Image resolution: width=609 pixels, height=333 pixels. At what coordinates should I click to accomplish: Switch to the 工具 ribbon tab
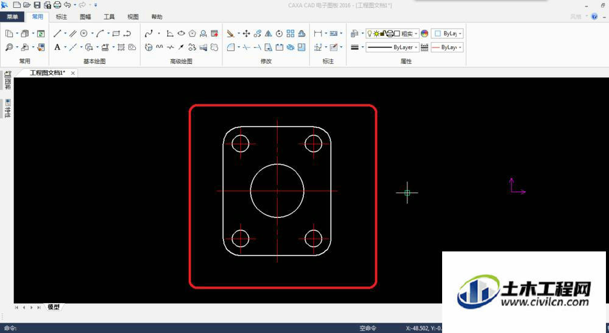pyautogui.click(x=109, y=16)
